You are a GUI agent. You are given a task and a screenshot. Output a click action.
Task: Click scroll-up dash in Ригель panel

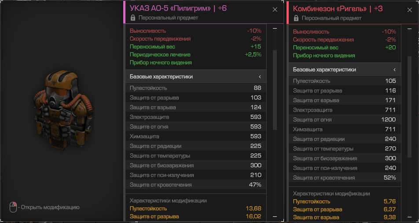[x=409, y=29]
